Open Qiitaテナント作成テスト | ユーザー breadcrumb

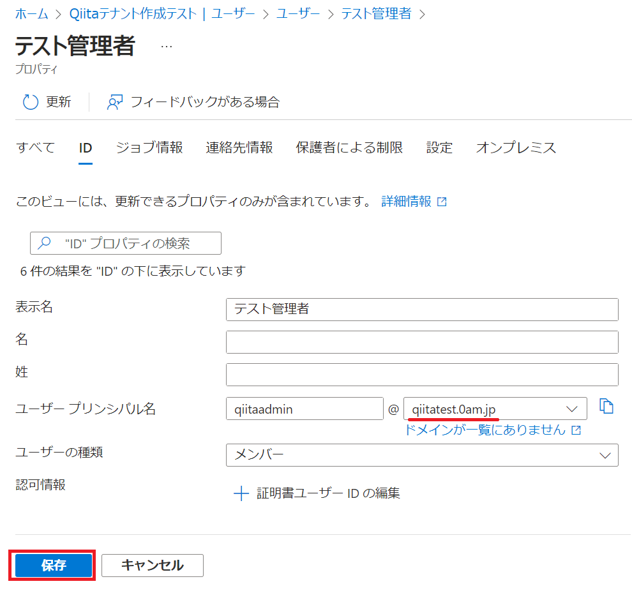pos(162,13)
